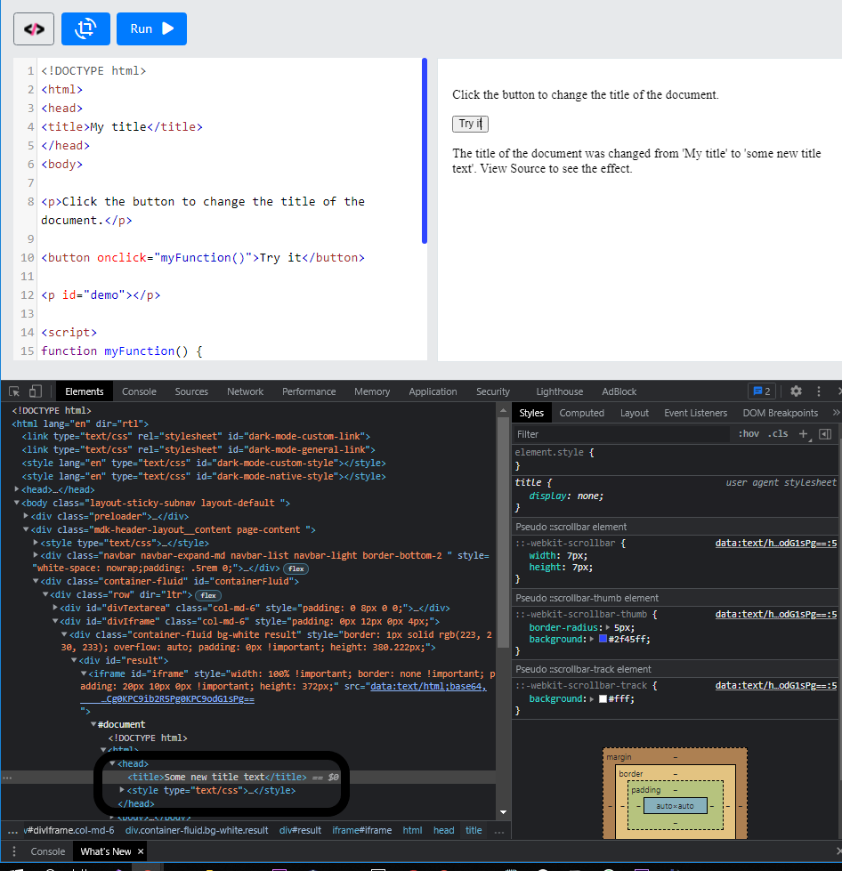Click the Elements panel scrollbar down arrow
Viewport: 842px width, 871px height.
pos(503,812)
